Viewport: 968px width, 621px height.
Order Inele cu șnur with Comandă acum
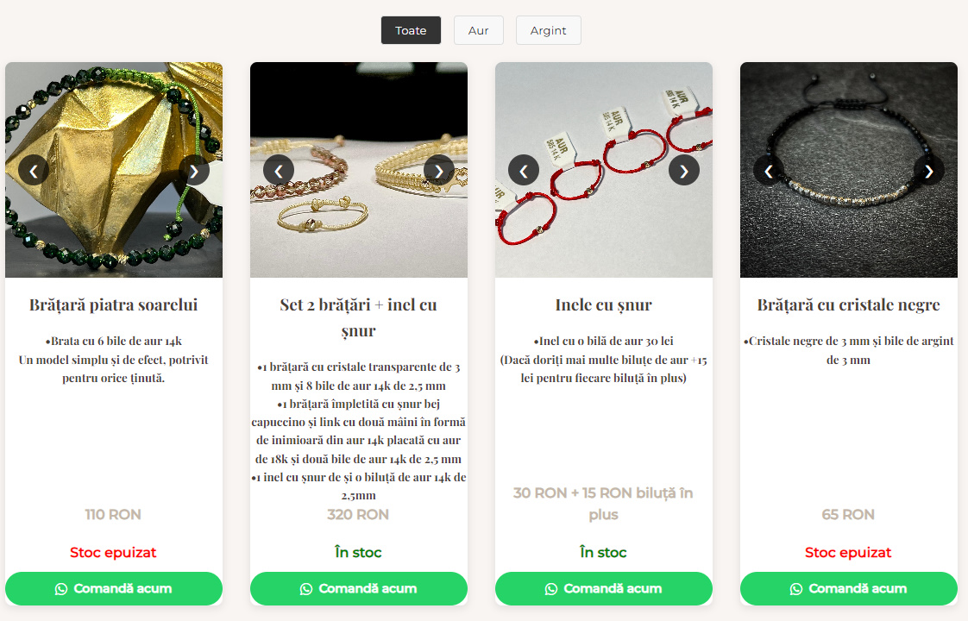[x=604, y=588]
